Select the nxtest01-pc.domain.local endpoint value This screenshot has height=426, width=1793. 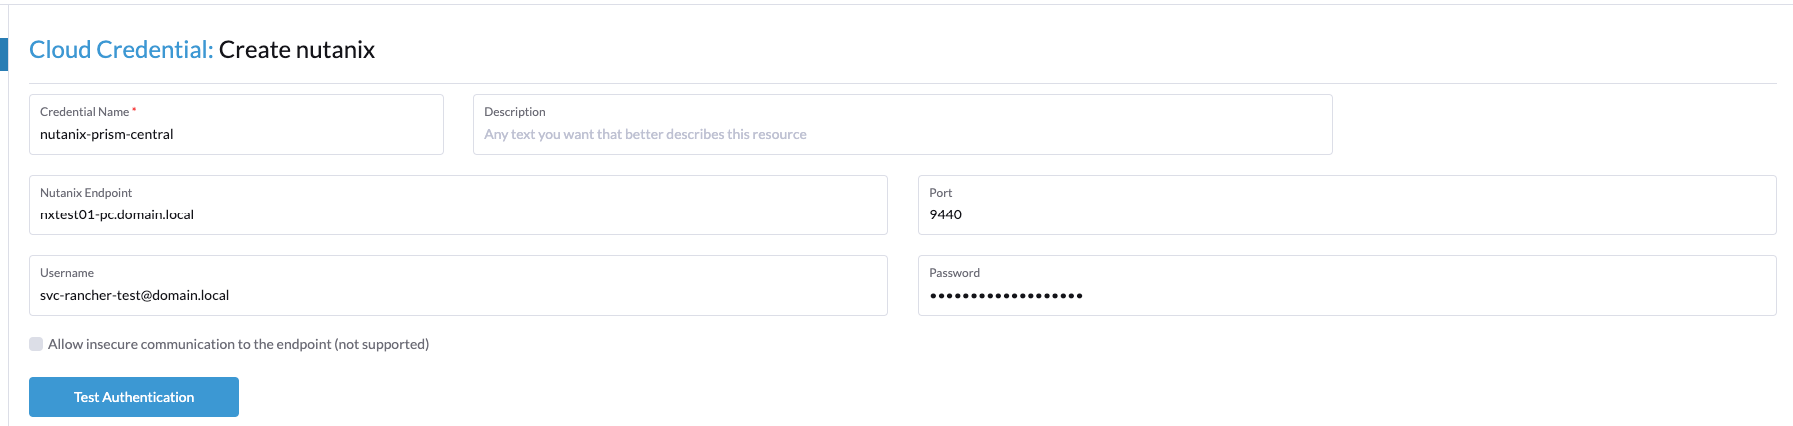click(x=117, y=214)
